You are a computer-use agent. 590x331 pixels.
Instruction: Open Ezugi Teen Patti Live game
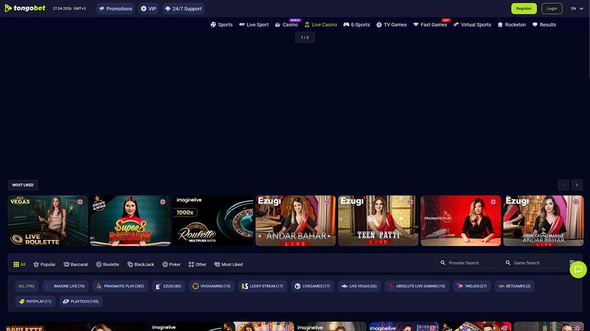click(x=378, y=220)
